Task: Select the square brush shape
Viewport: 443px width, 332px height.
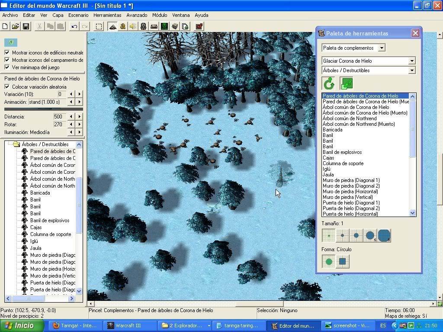Action: point(343,262)
